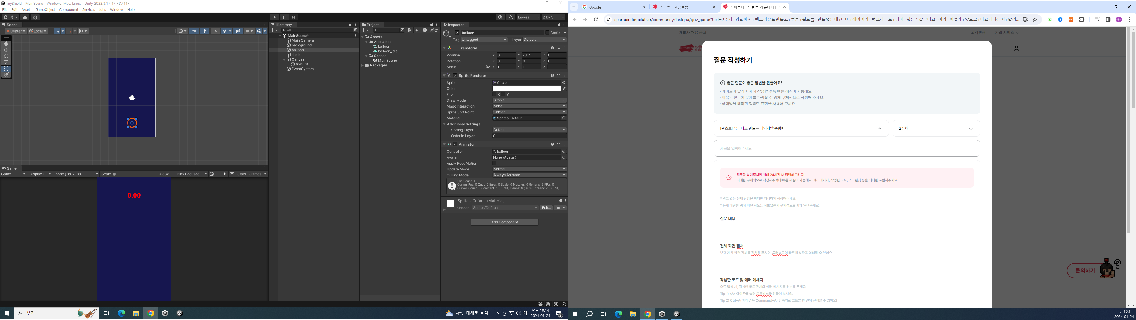
Task: Click the Play button in Unity
Action: click(275, 17)
